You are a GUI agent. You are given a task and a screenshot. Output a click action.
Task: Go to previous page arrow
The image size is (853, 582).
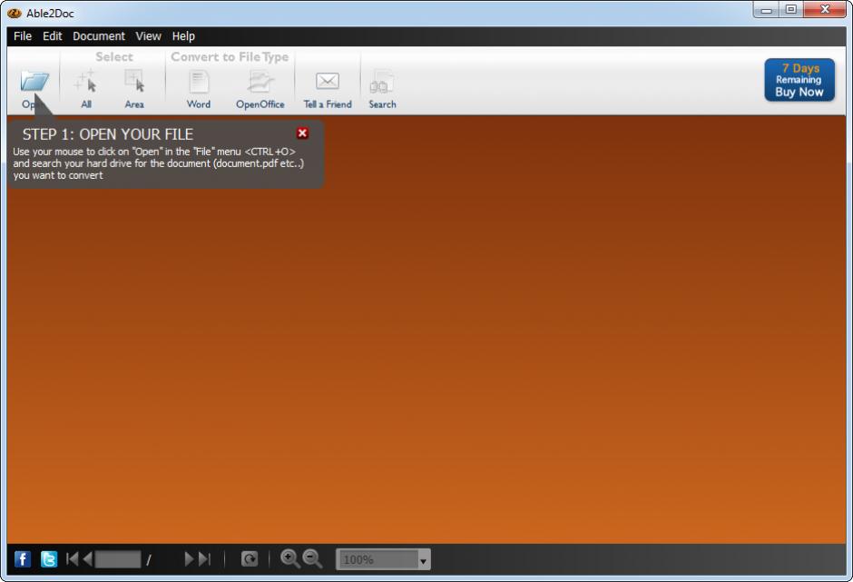(x=88, y=559)
